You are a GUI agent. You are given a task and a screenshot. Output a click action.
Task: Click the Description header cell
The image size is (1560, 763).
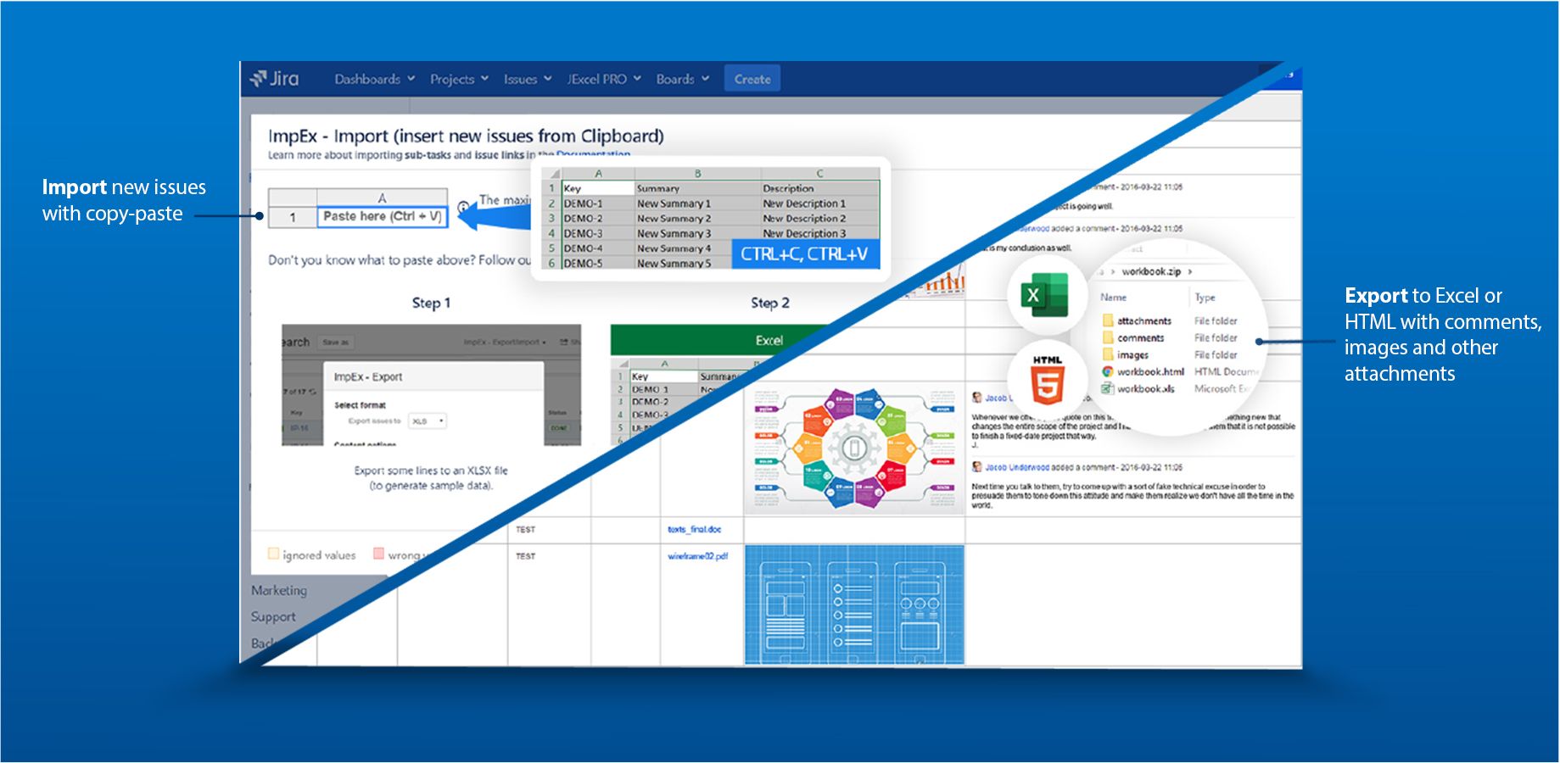point(819,188)
